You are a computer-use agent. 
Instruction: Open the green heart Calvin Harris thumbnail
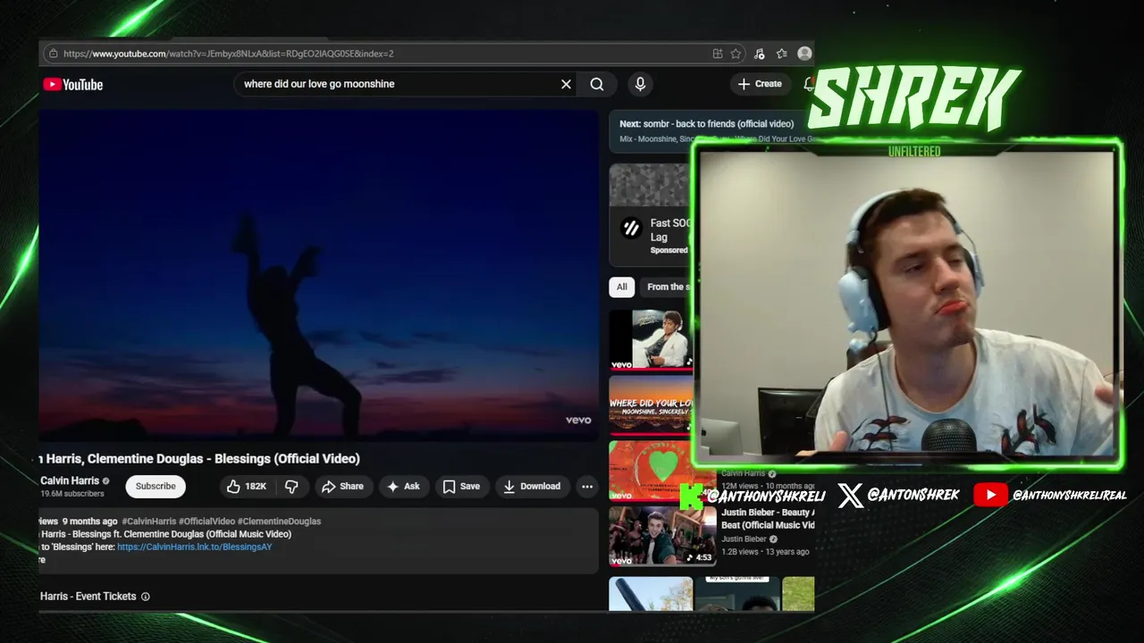tap(651, 470)
